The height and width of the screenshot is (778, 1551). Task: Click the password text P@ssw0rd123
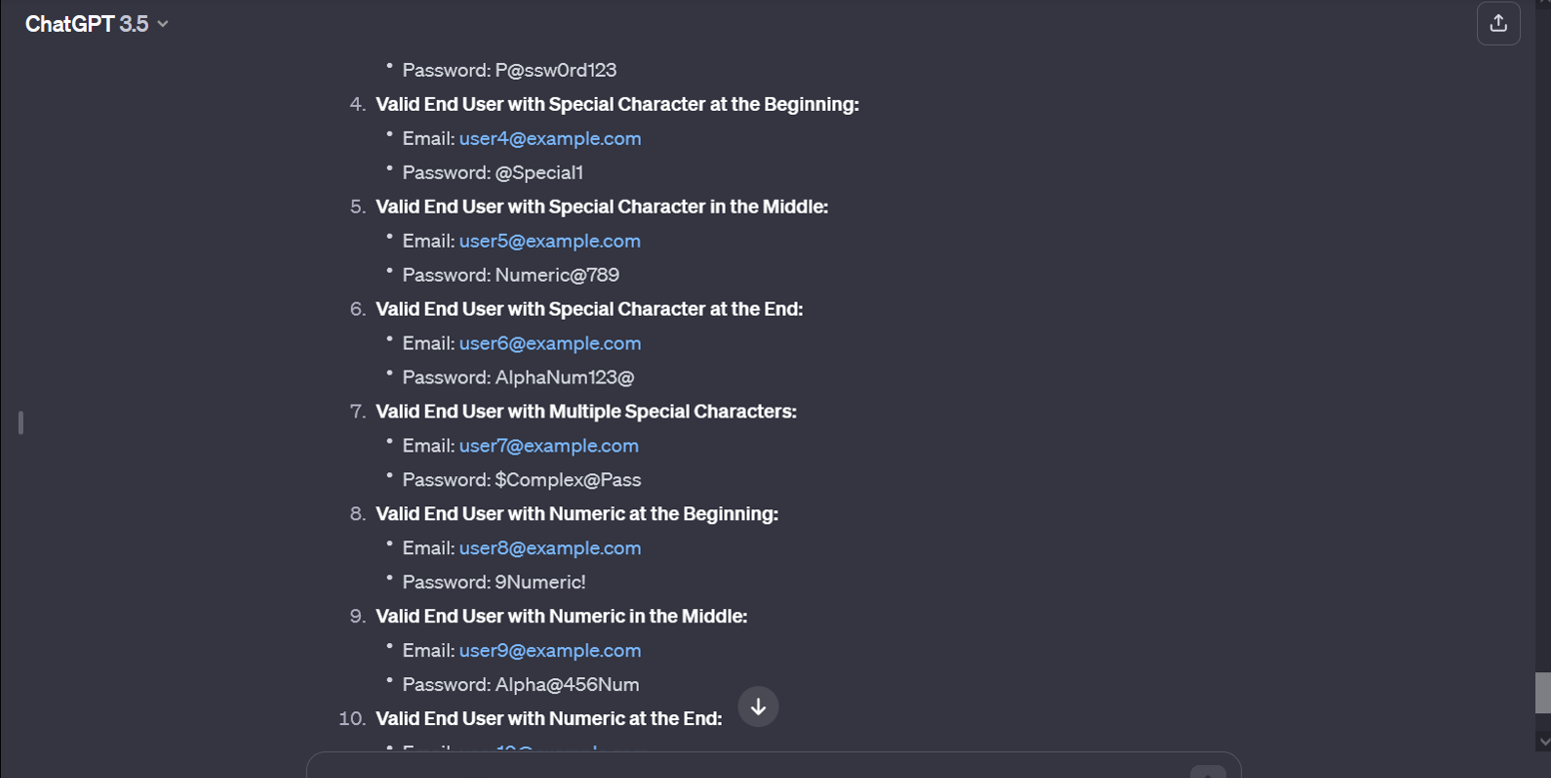coord(556,70)
